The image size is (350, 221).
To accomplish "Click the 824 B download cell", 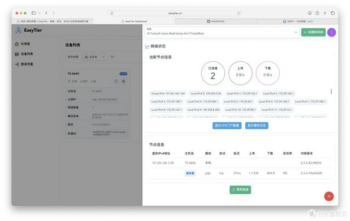I will point(271,174).
